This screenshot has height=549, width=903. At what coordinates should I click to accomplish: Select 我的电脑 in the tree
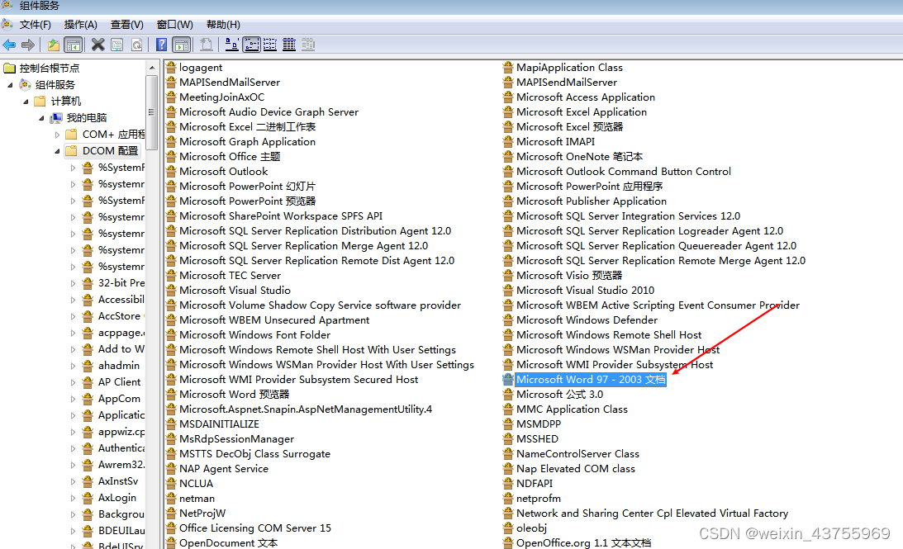pyautogui.click(x=87, y=118)
